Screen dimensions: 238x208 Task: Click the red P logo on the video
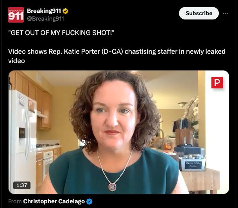click(217, 83)
